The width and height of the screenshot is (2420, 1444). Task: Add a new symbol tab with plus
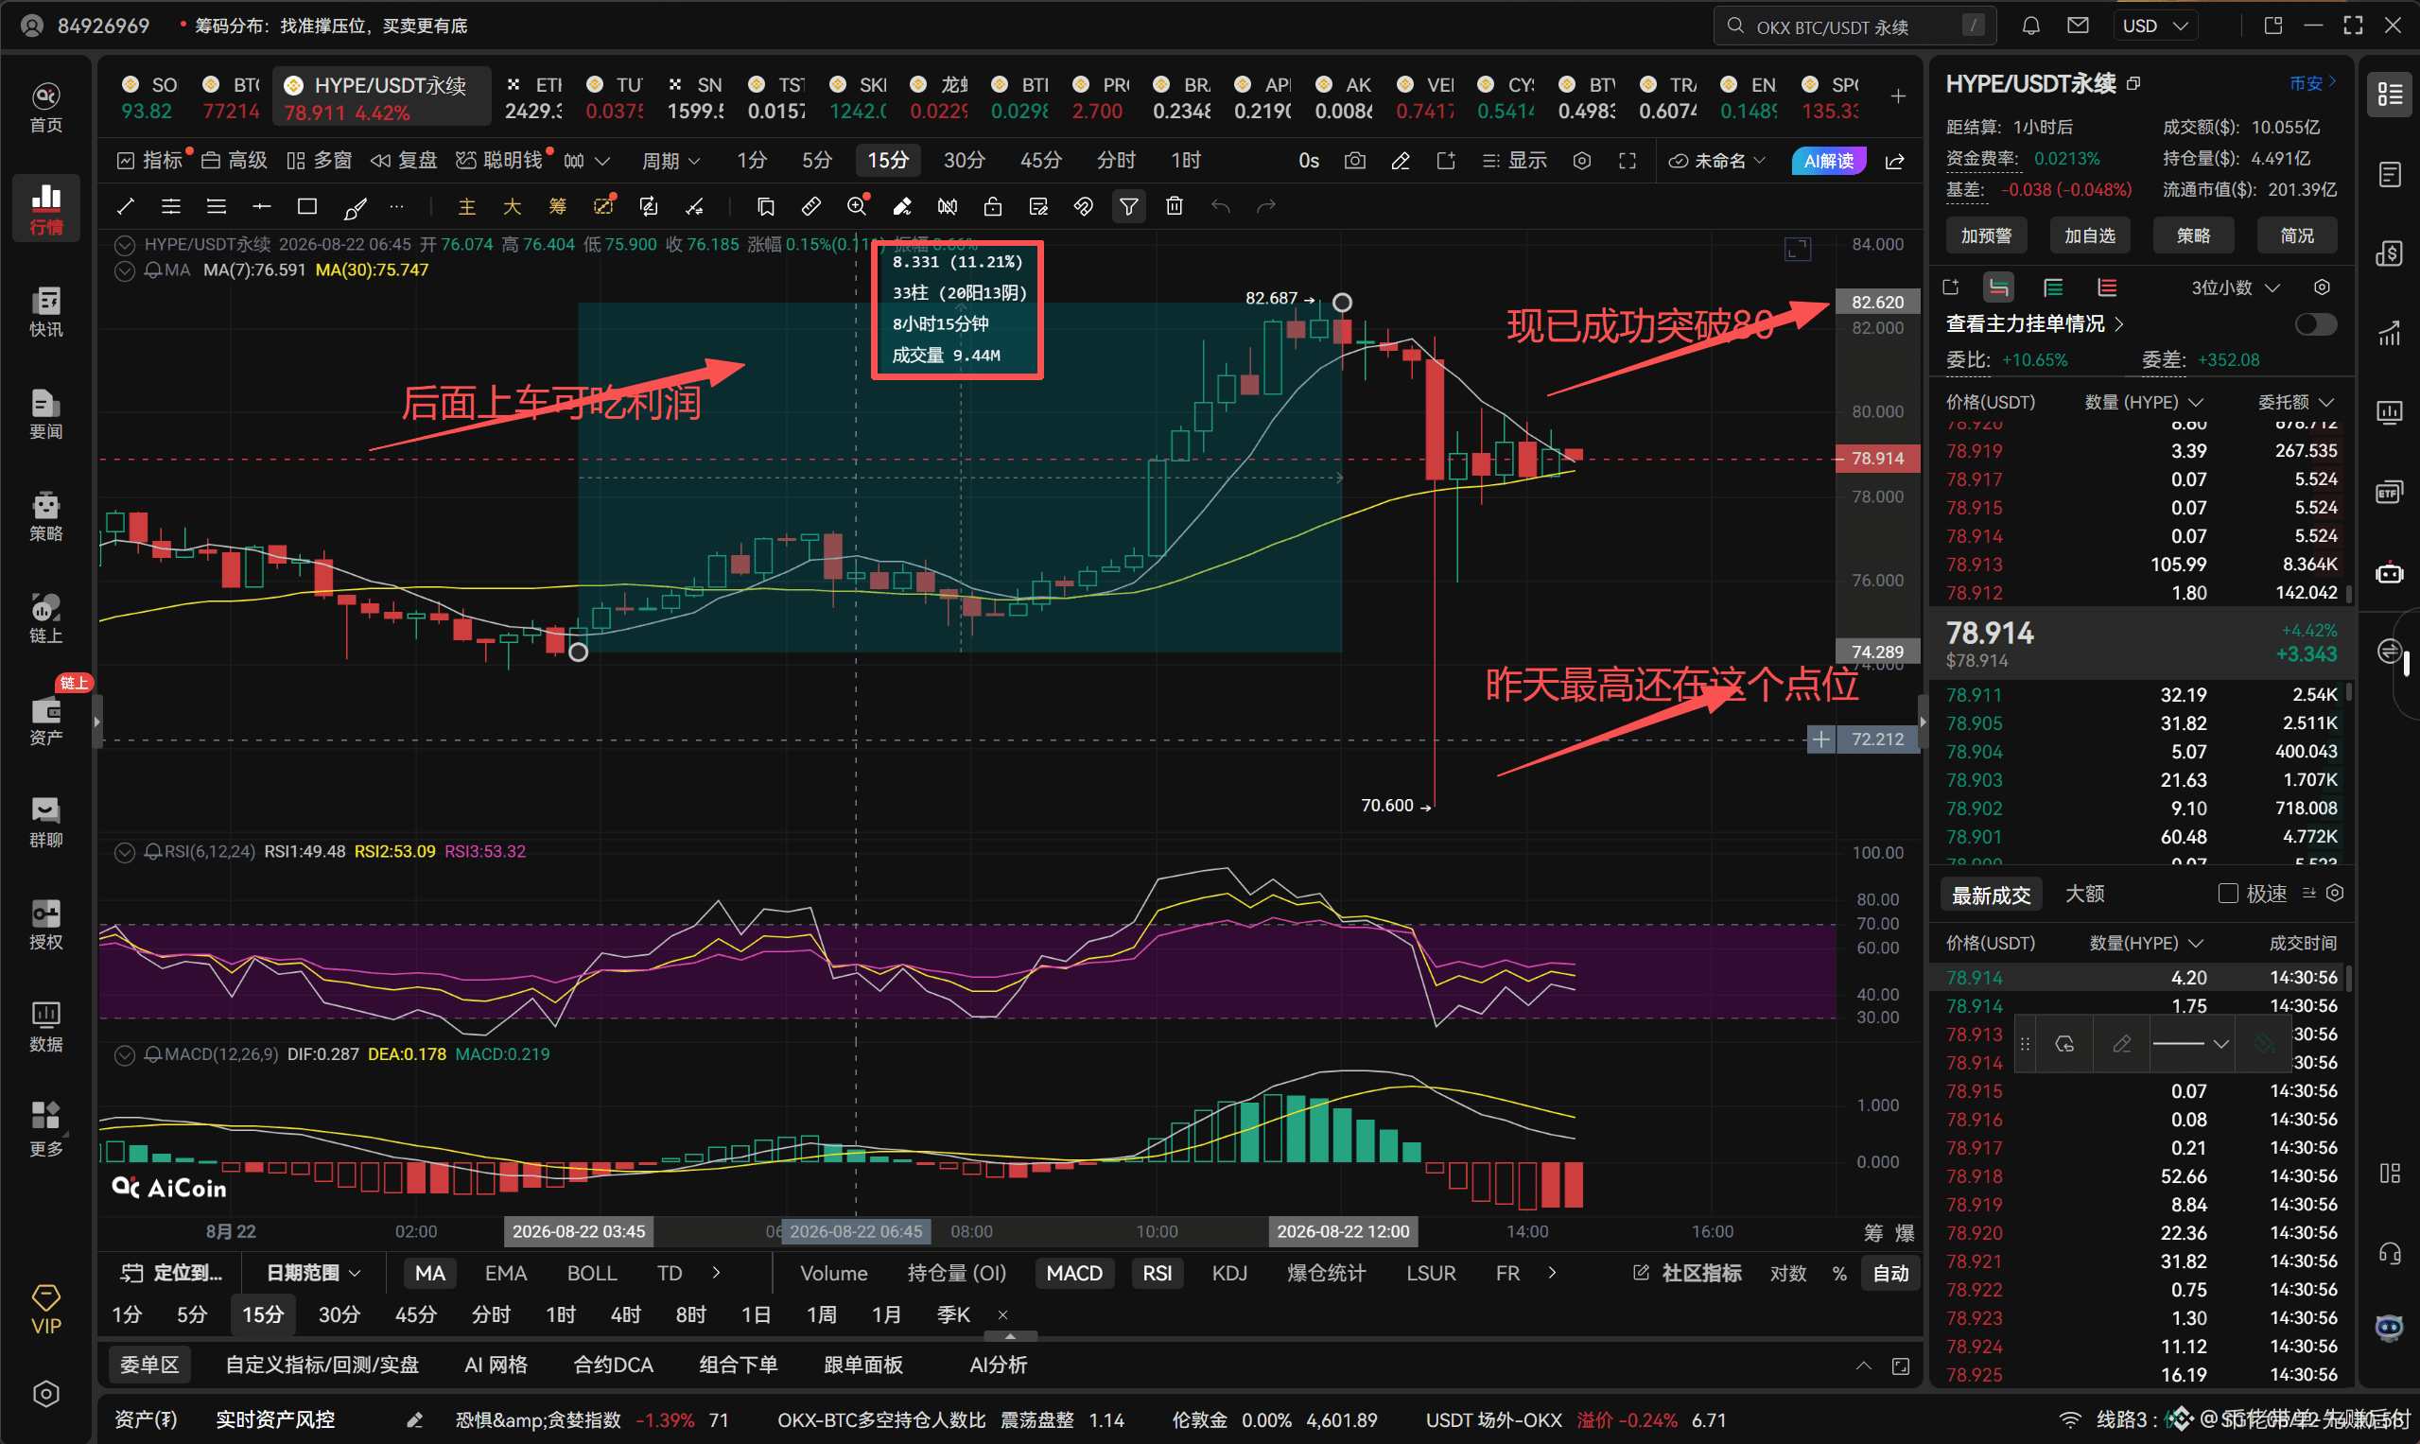click(1897, 96)
